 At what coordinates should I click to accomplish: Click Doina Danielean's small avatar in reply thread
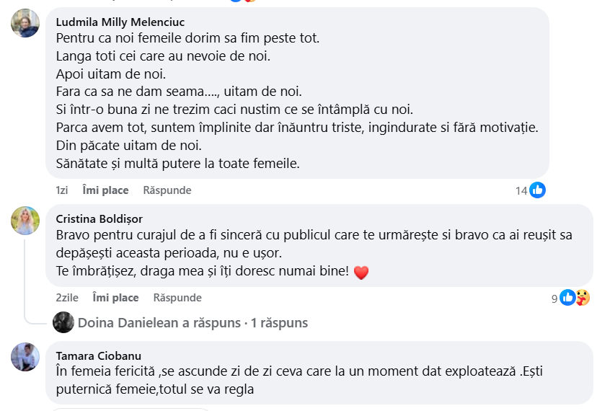[x=63, y=322]
